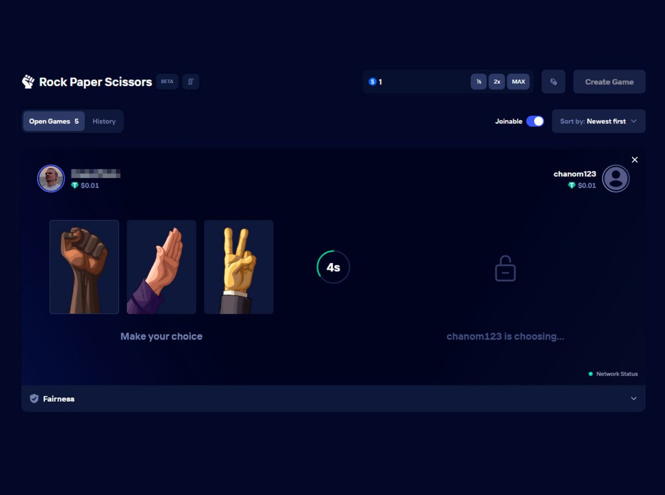This screenshot has width=665, height=495.
Task: Click the Make your choice text
Action: [161, 336]
